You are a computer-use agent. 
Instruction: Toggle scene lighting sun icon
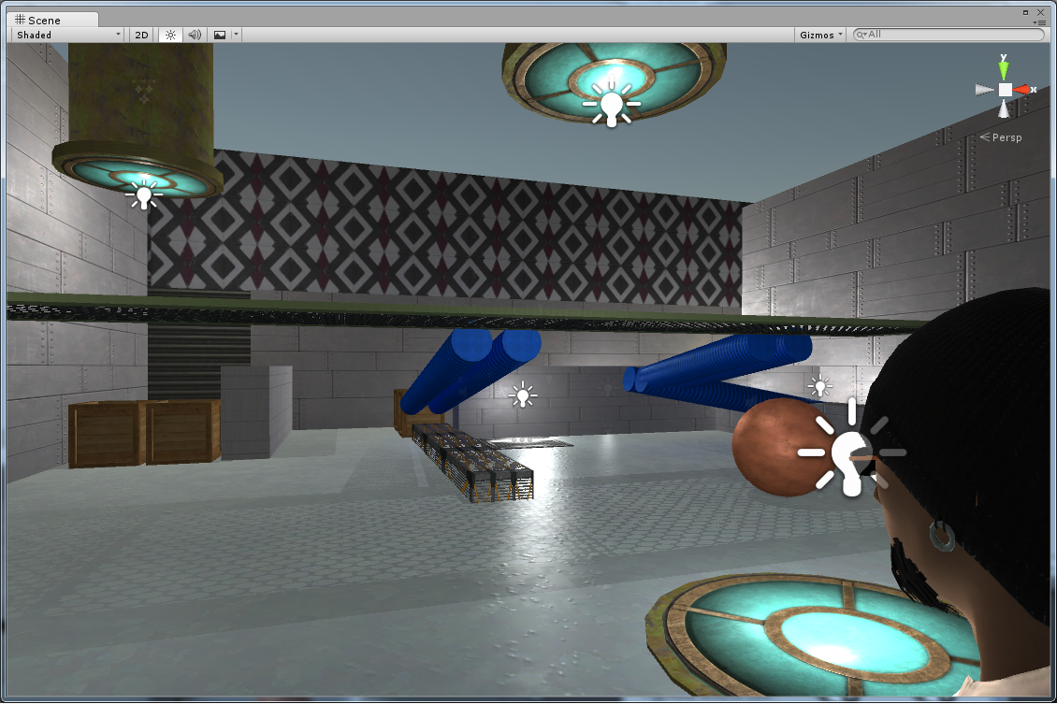pos(170,35)
